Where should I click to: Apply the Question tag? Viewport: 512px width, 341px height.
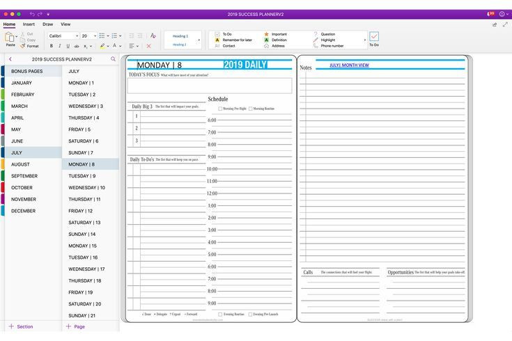point(324,34)
